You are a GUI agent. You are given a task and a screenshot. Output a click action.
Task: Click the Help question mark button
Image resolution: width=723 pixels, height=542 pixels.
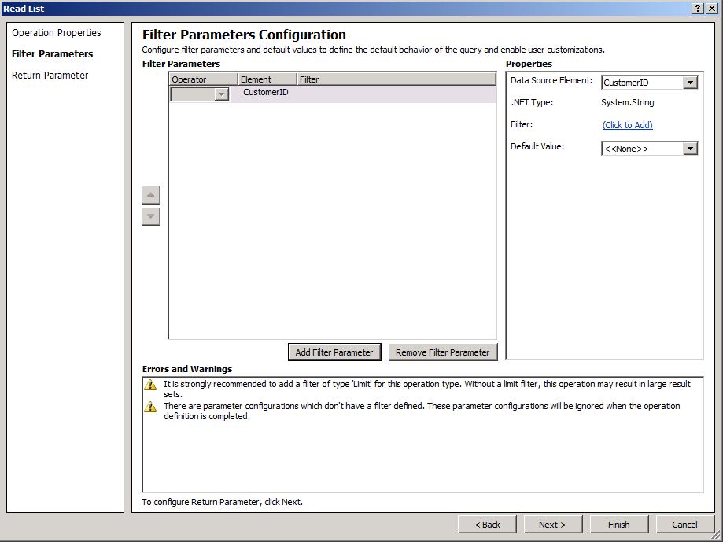(x=698, y=9)
